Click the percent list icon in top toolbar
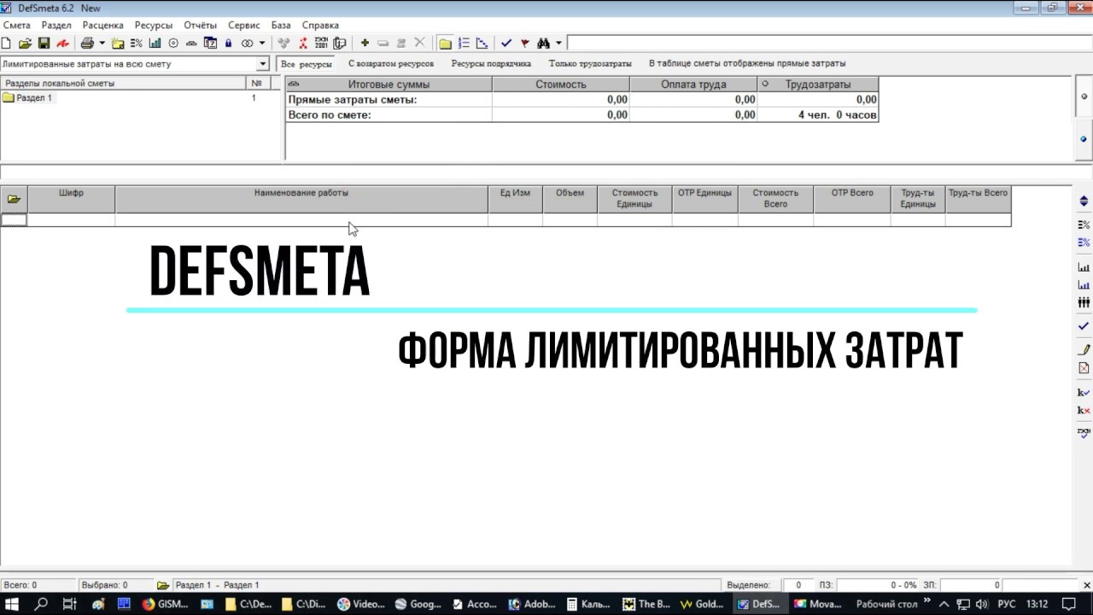Image resolution: width=1093 pixels, height=615 pixels. tap(137, 43)
